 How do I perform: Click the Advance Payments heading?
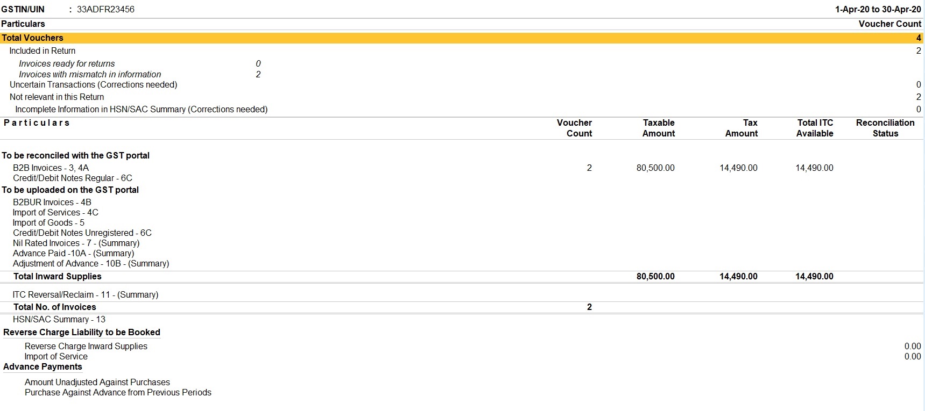[43, 366]
